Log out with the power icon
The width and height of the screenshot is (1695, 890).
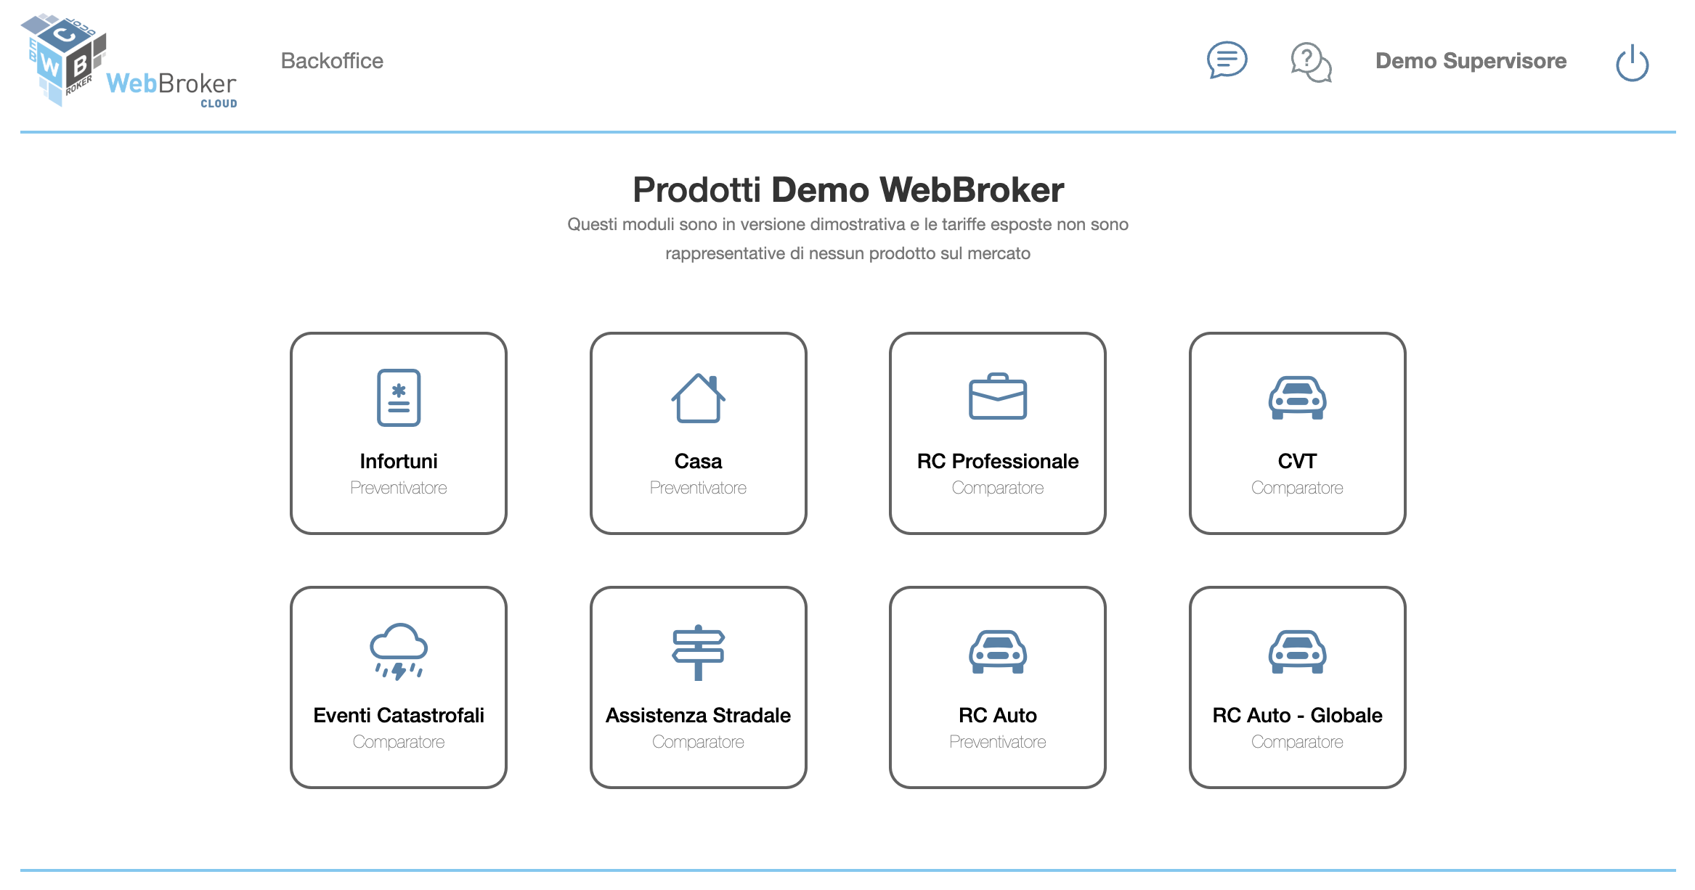pos(1632,63)
